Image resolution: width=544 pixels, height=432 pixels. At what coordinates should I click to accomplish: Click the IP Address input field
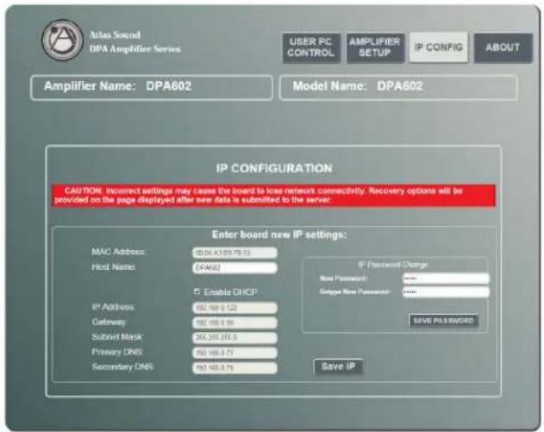234,308
